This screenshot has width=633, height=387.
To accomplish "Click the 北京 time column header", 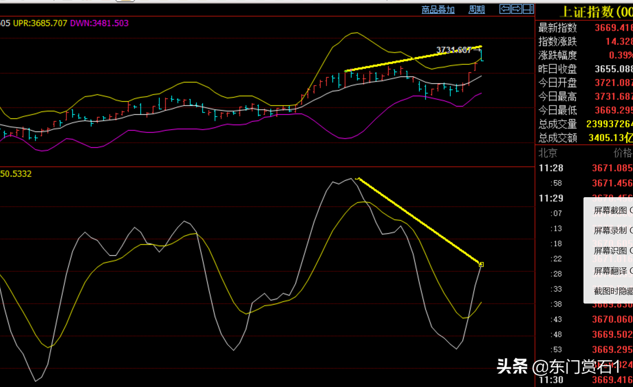I will (x=548, y=153).
